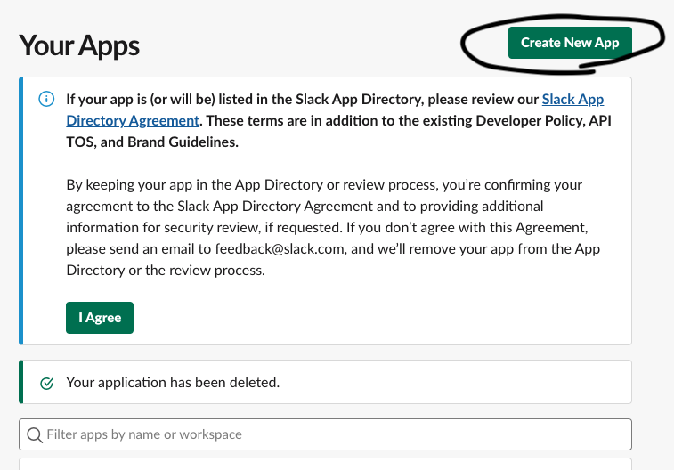Click the 'By keeping your app in' paragraph
This screenshot has width=674, height=470.
(x=333, y=227)
